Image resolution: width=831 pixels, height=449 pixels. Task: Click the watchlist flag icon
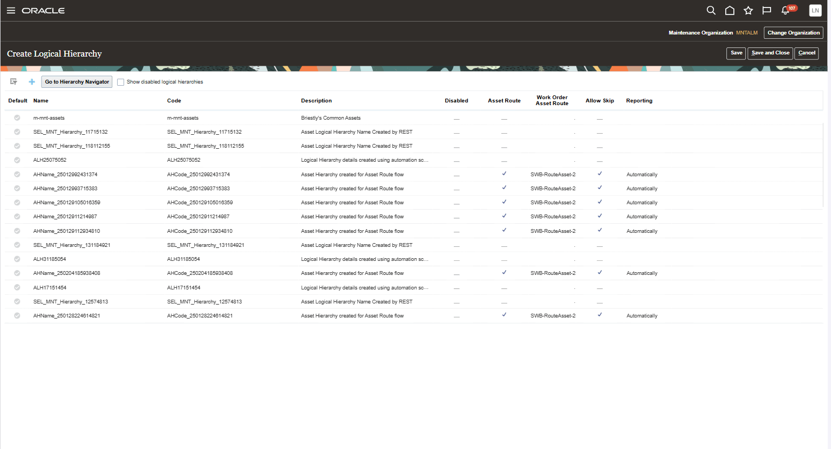[x=766, y=10]
